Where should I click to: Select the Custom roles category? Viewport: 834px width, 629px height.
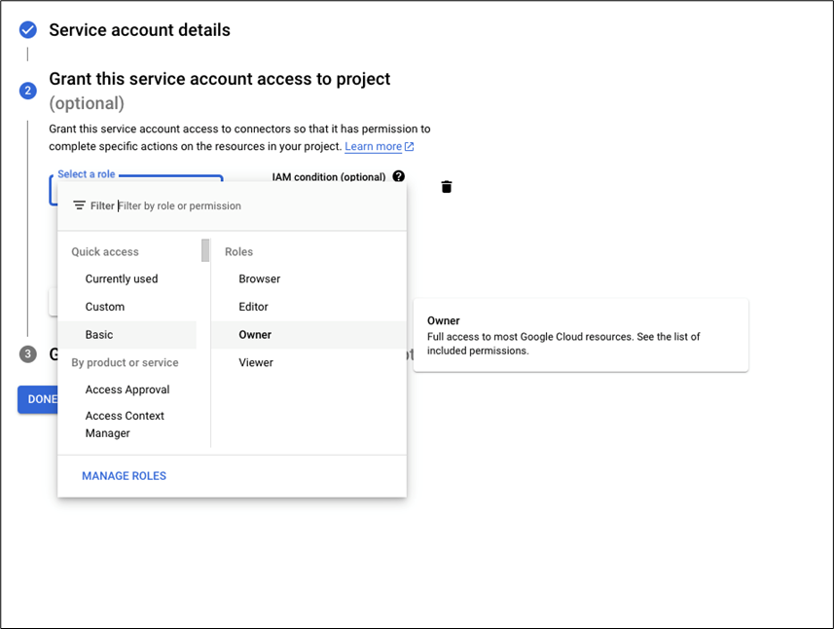coord(104,306)
